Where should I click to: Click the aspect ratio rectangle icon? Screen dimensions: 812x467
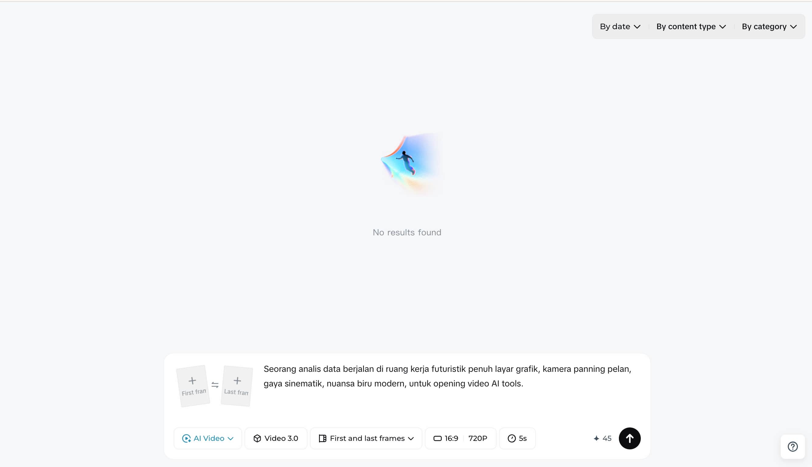tap(438, 438)
